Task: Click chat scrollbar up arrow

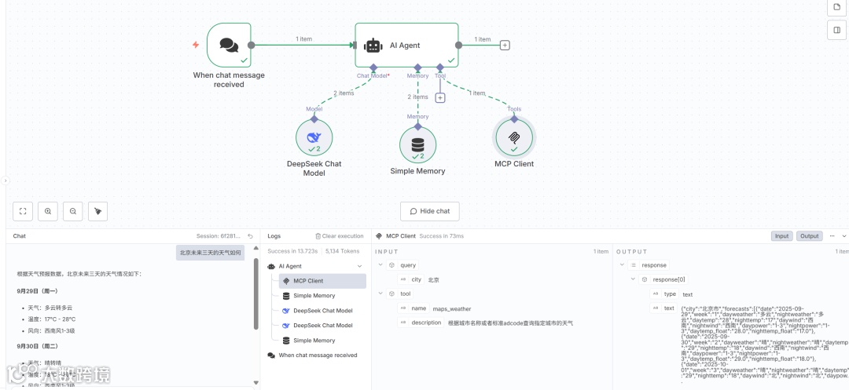Action: (256, 249)
